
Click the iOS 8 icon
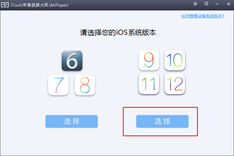(x=85, y=85)
